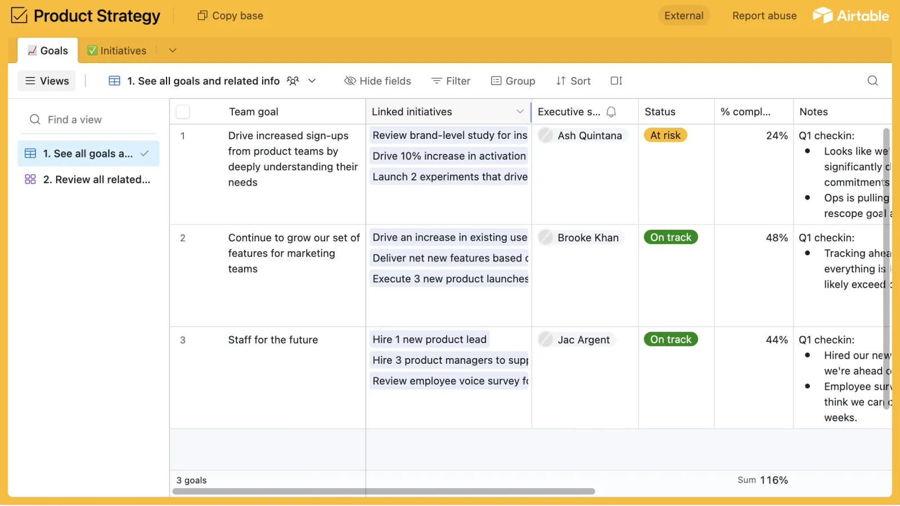Image resolution: width=900 pixels, height=506 pixels.
Task: Open the Linked initiatives column dropdown
Action: [520, 112]
